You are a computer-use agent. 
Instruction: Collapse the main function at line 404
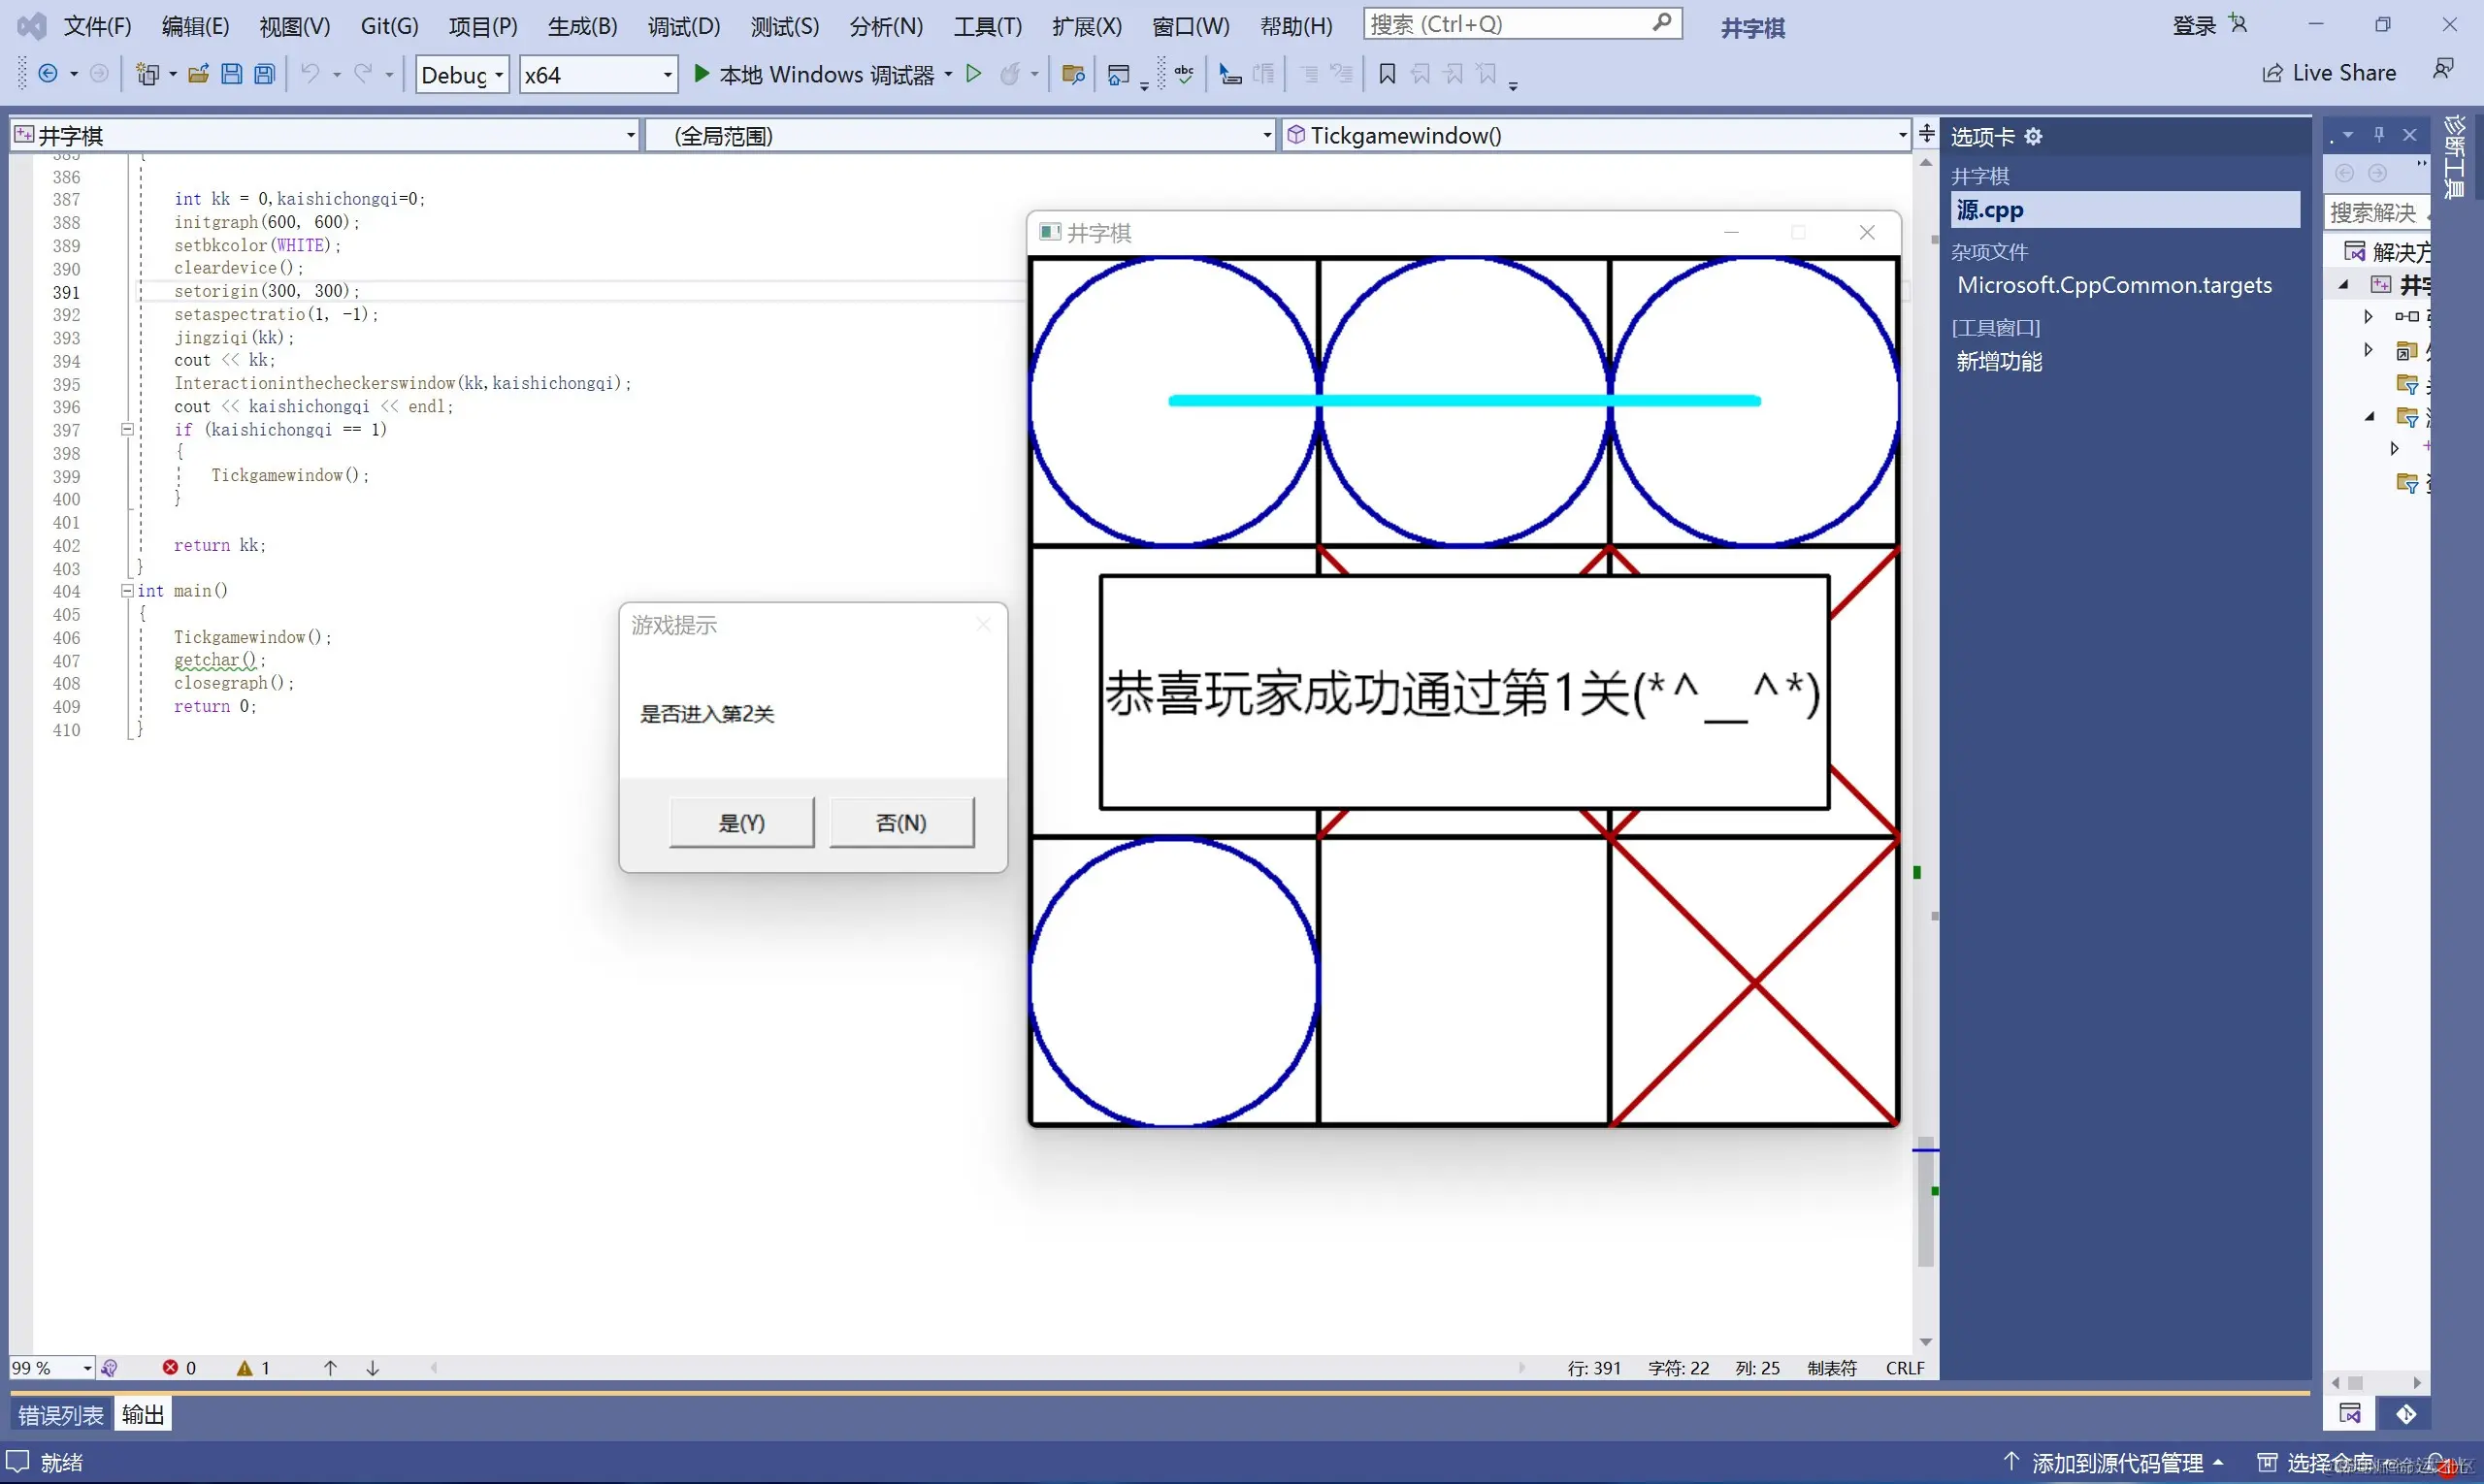tap(127, 591)
